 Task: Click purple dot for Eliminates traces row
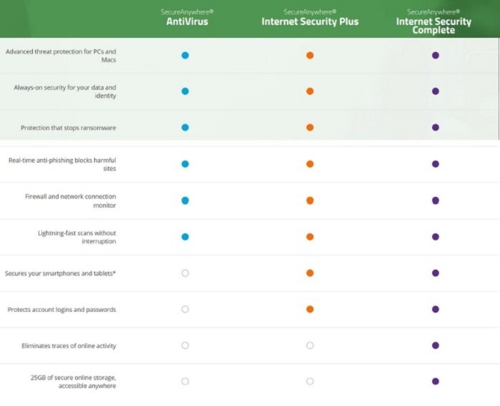coord(436,345)
